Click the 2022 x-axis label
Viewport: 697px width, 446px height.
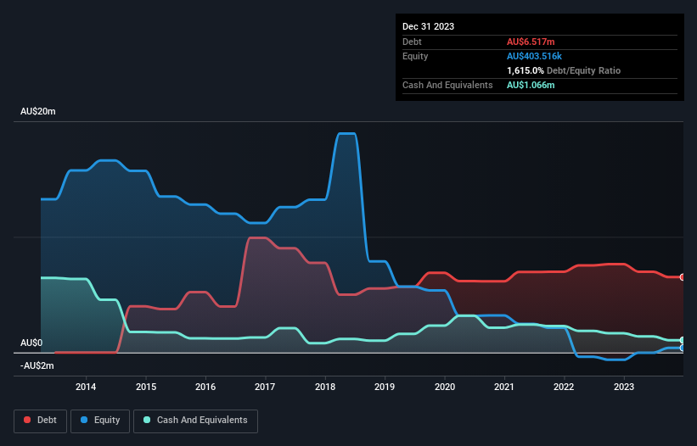pos(564,387)
